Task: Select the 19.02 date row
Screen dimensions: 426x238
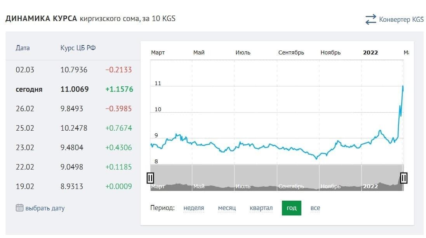Action: click(x=73, y=186)
